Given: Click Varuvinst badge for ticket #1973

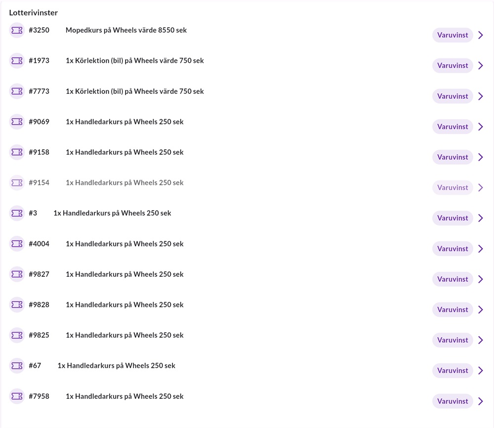Looking at the screenshot, I should click(x=453, y=66).
